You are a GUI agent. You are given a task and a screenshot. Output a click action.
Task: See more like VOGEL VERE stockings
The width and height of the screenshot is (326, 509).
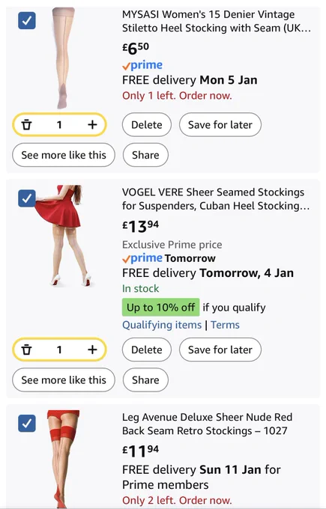tap(64, 380)
